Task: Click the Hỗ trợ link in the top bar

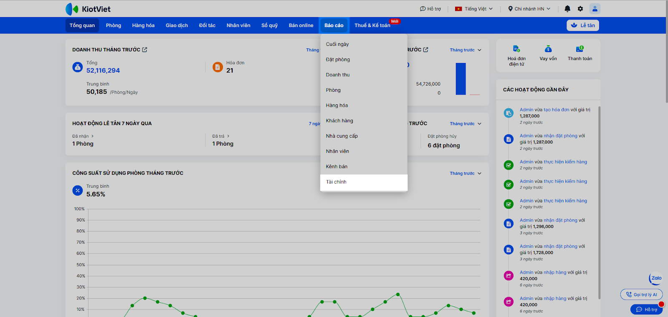Action: [x=430, y=9]
